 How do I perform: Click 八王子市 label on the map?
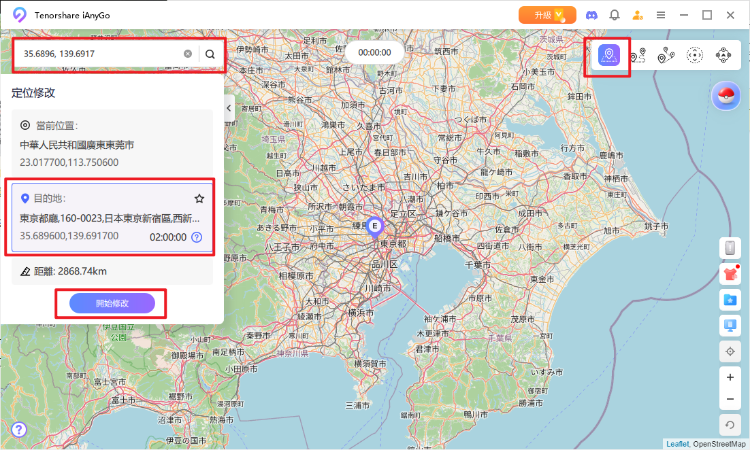[282, 247]
